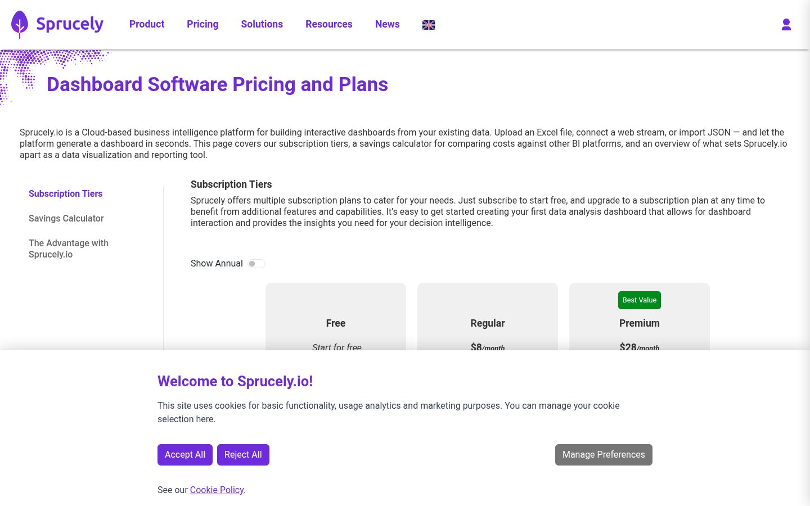Select the UK flag language icon
This screenshot has height=506, width=810.
(429, 25)
